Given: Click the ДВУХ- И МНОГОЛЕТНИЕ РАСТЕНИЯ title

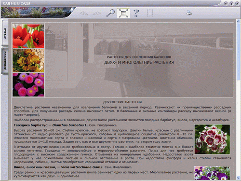Looking at the screenshot, I should click(x=139, y=62).
